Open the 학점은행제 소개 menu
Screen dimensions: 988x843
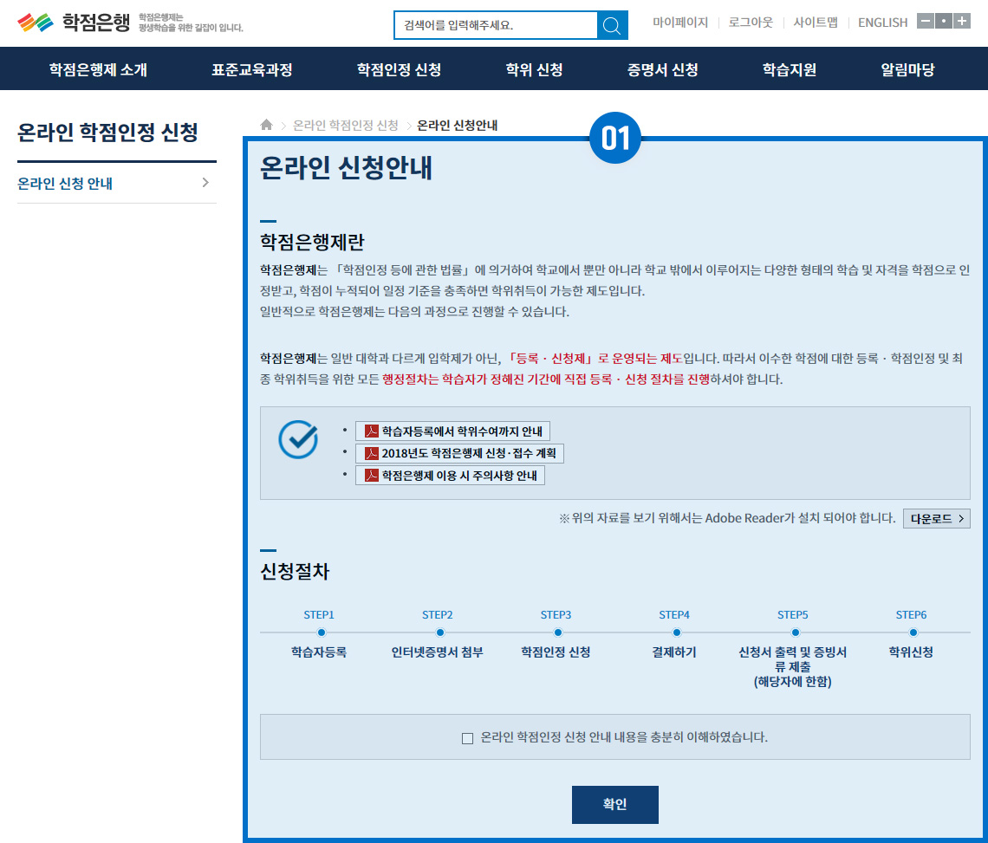98,69
